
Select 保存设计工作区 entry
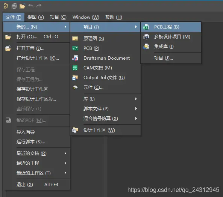point(36,89)
